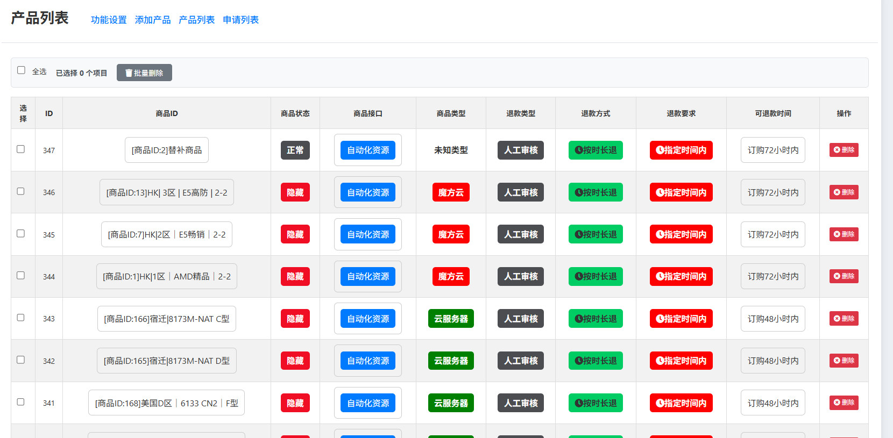
Task: Click 按时长退 badge in row 343
Action: click(x=596, y=319)
